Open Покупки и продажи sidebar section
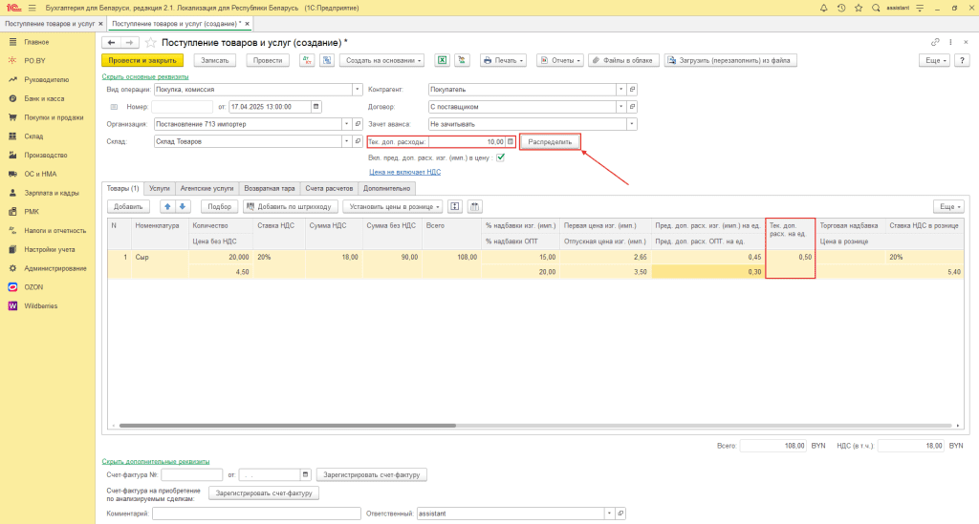The image size is (979, 524). point(54,117)
